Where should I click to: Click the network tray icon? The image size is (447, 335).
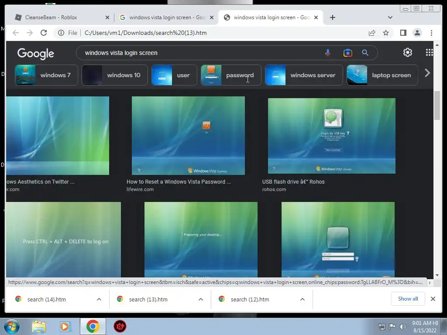click(x=382, y=326)
